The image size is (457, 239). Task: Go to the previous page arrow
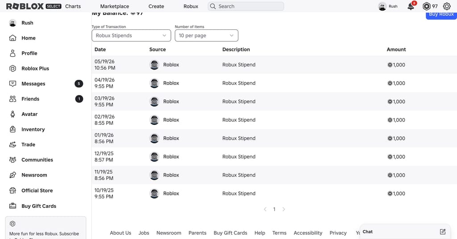point(265,209)
